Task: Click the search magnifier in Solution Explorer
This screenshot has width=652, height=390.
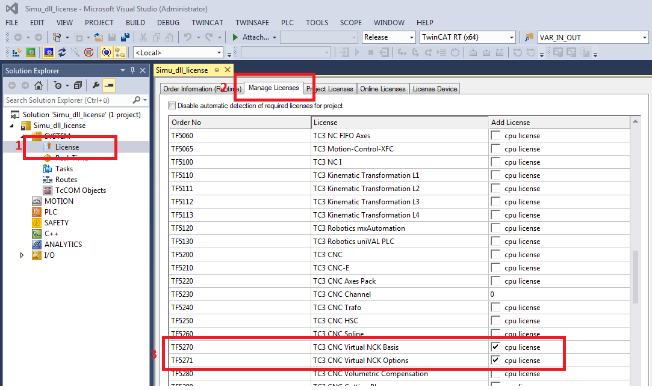Action: click(x=136, y=100)
